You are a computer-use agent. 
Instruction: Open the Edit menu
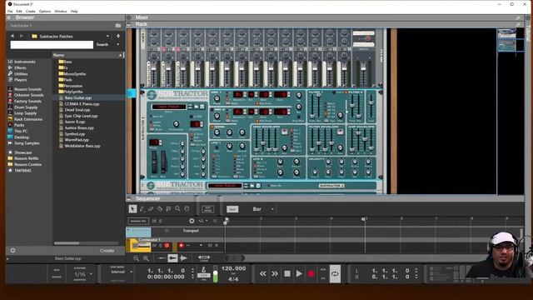point(19,11)
